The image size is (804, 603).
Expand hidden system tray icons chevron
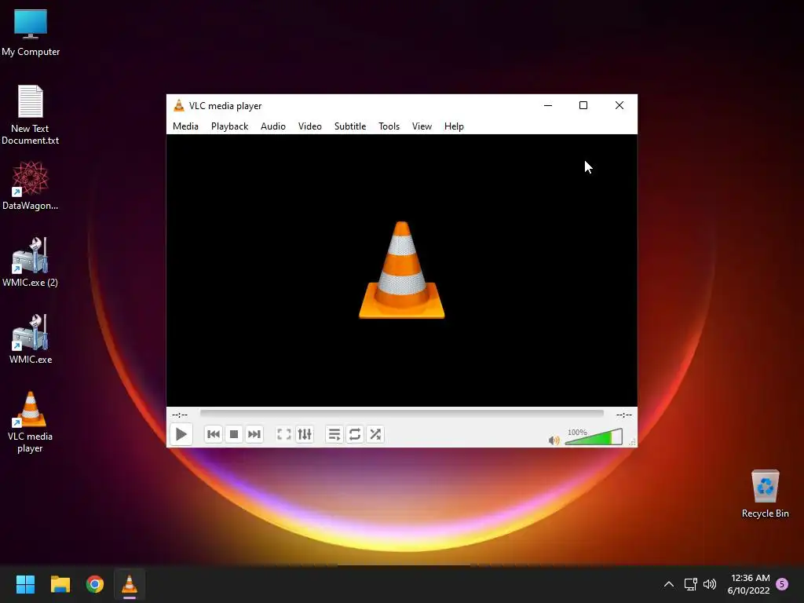click(x=669, y=584)
